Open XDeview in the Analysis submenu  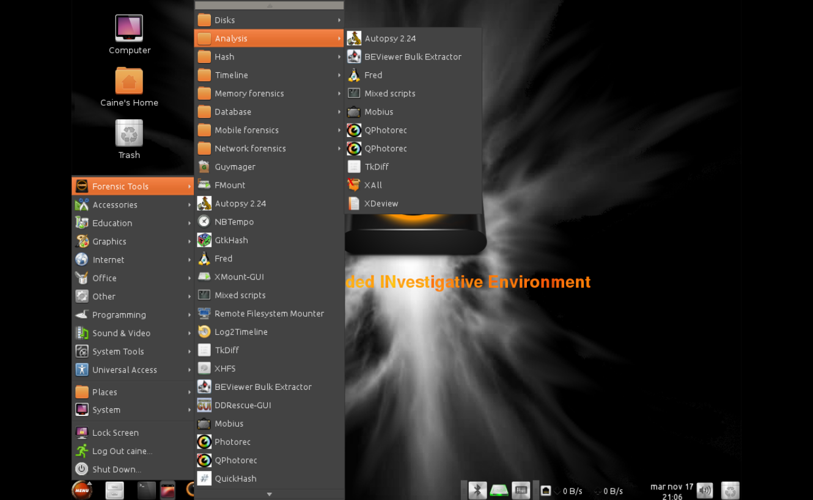coord(413,203)
